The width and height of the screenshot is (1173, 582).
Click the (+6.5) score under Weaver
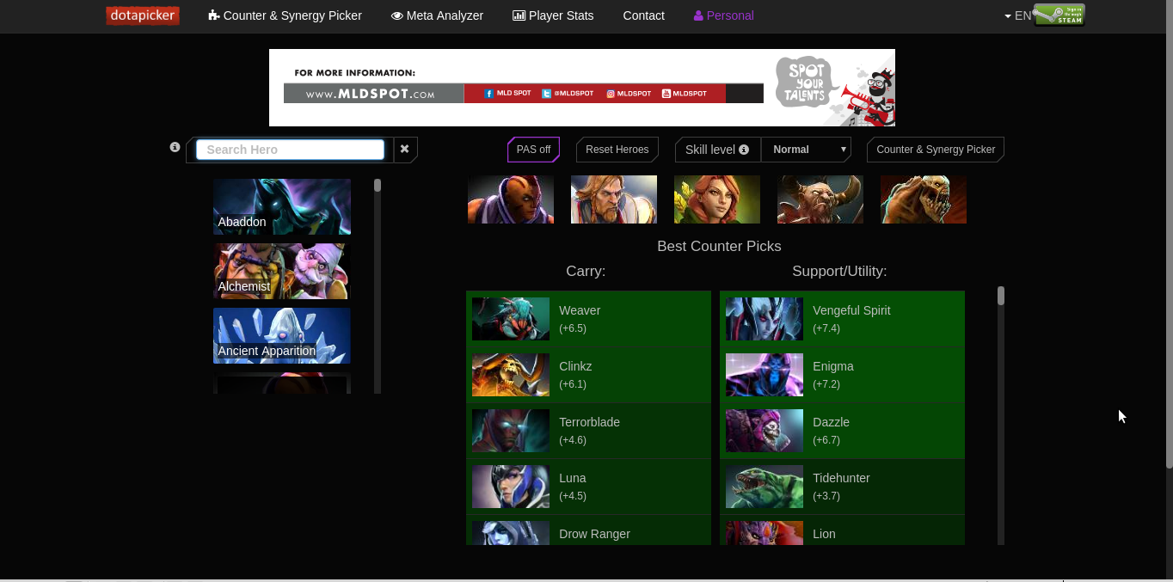[x=573, y=328]
